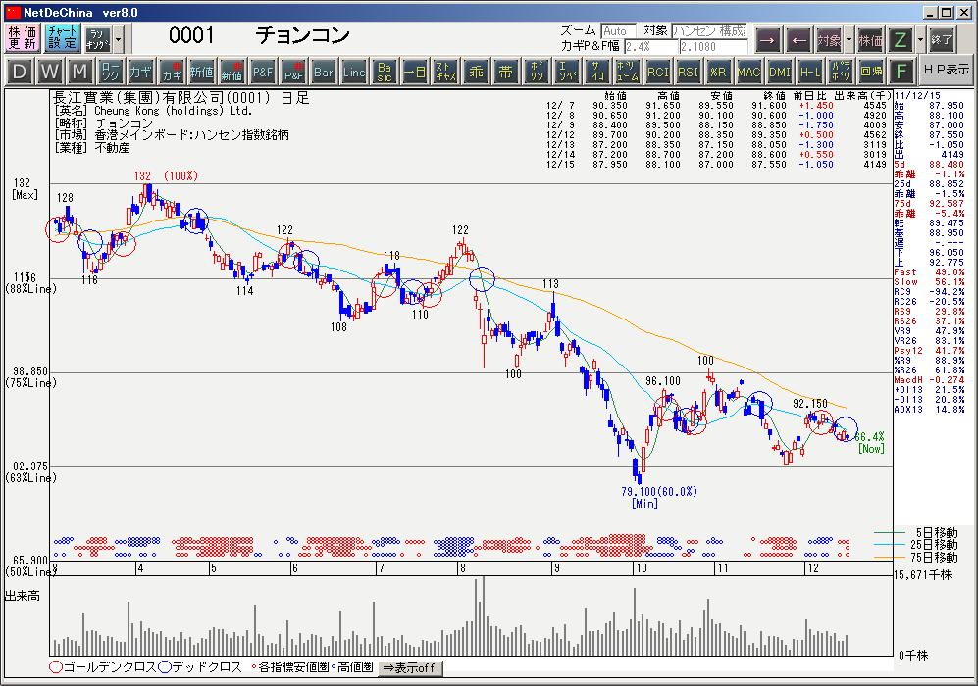
Task: Open the DMI indicator
Action: point(780,72)
